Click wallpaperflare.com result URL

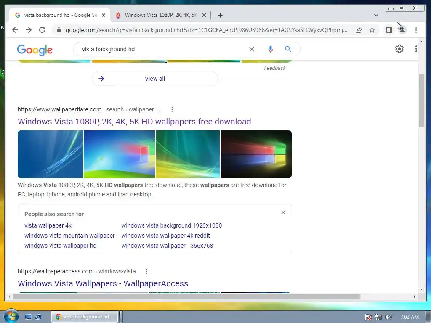point(90,109)
